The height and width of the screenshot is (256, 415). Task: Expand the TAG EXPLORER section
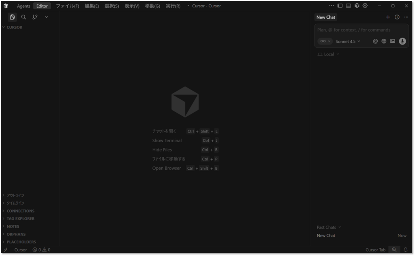tap(20, 219)
